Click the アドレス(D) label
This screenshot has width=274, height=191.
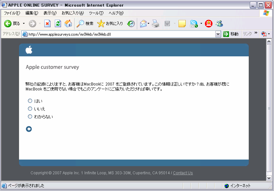point(11,34)
